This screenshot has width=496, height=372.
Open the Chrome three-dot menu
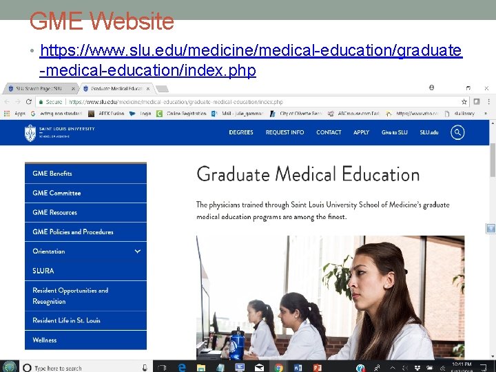coord(488,102)
